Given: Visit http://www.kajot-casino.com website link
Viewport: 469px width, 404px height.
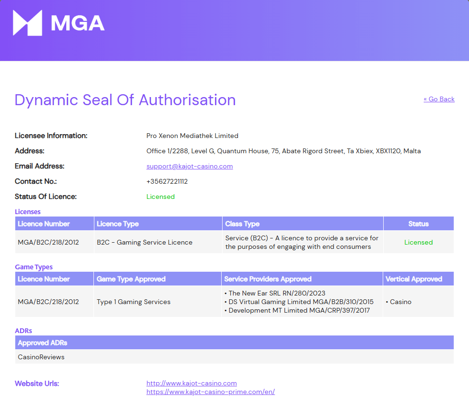Looking at the screenshot, I should [x=192, y=383].
